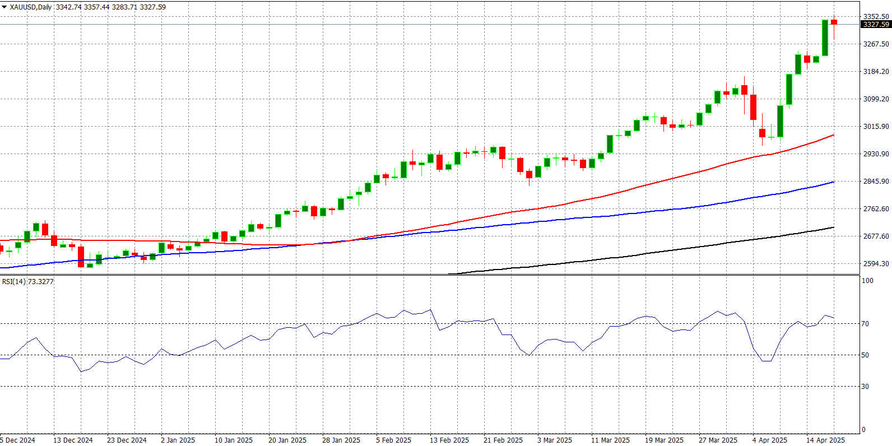892x446 pixels.
Task: Click the triangle arrow beside XAUUSD,Daily
Action: tap(4, 7)
